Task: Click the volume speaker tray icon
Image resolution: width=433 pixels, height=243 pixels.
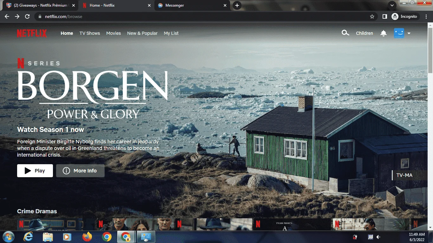Action: coord(378,237)
